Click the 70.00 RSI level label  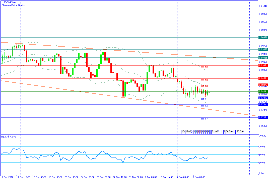click(262, 147)
